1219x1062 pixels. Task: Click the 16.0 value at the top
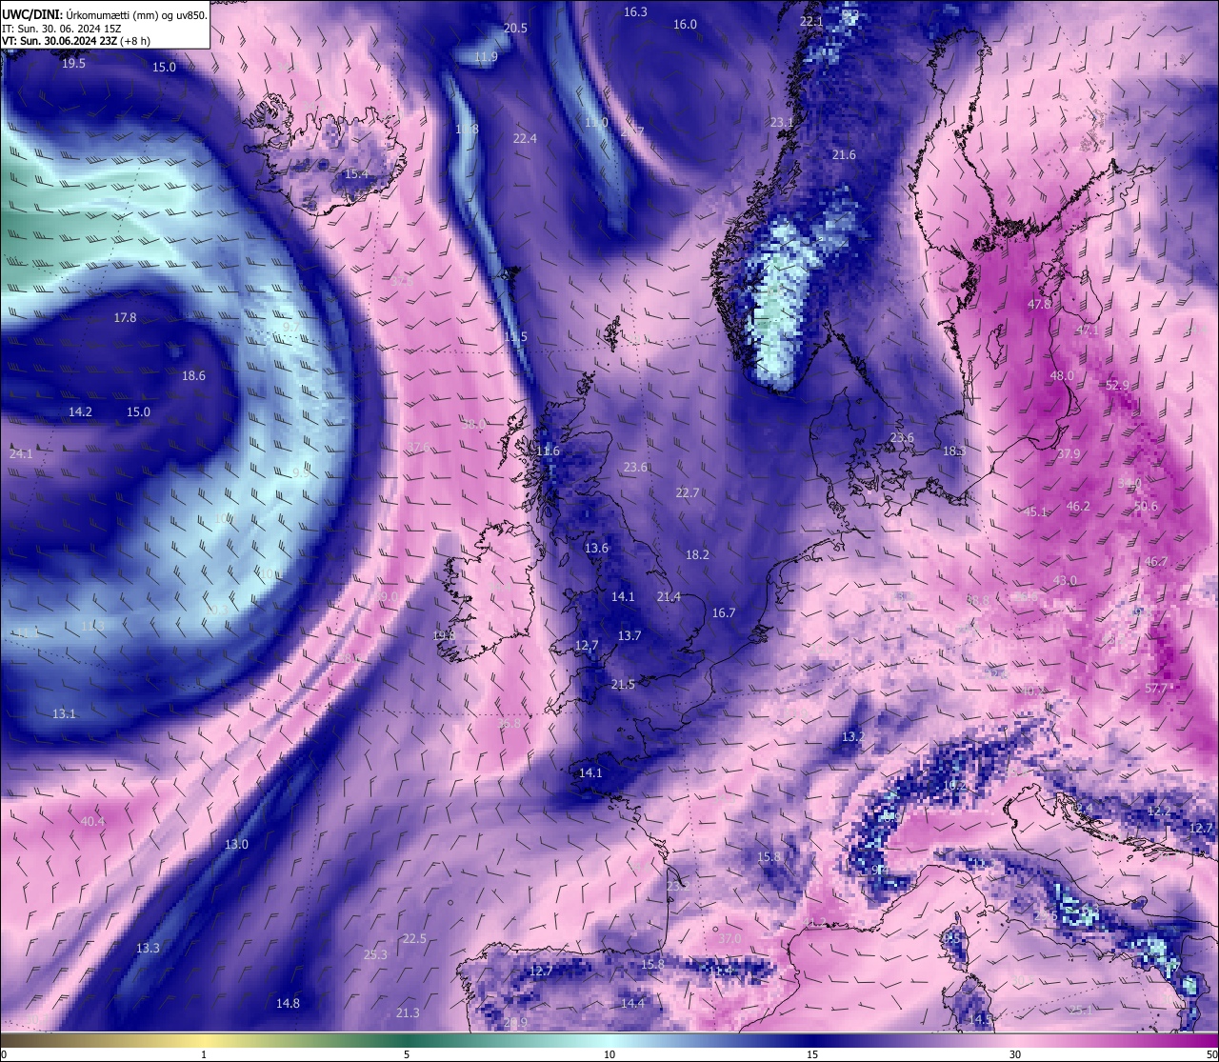685,24
